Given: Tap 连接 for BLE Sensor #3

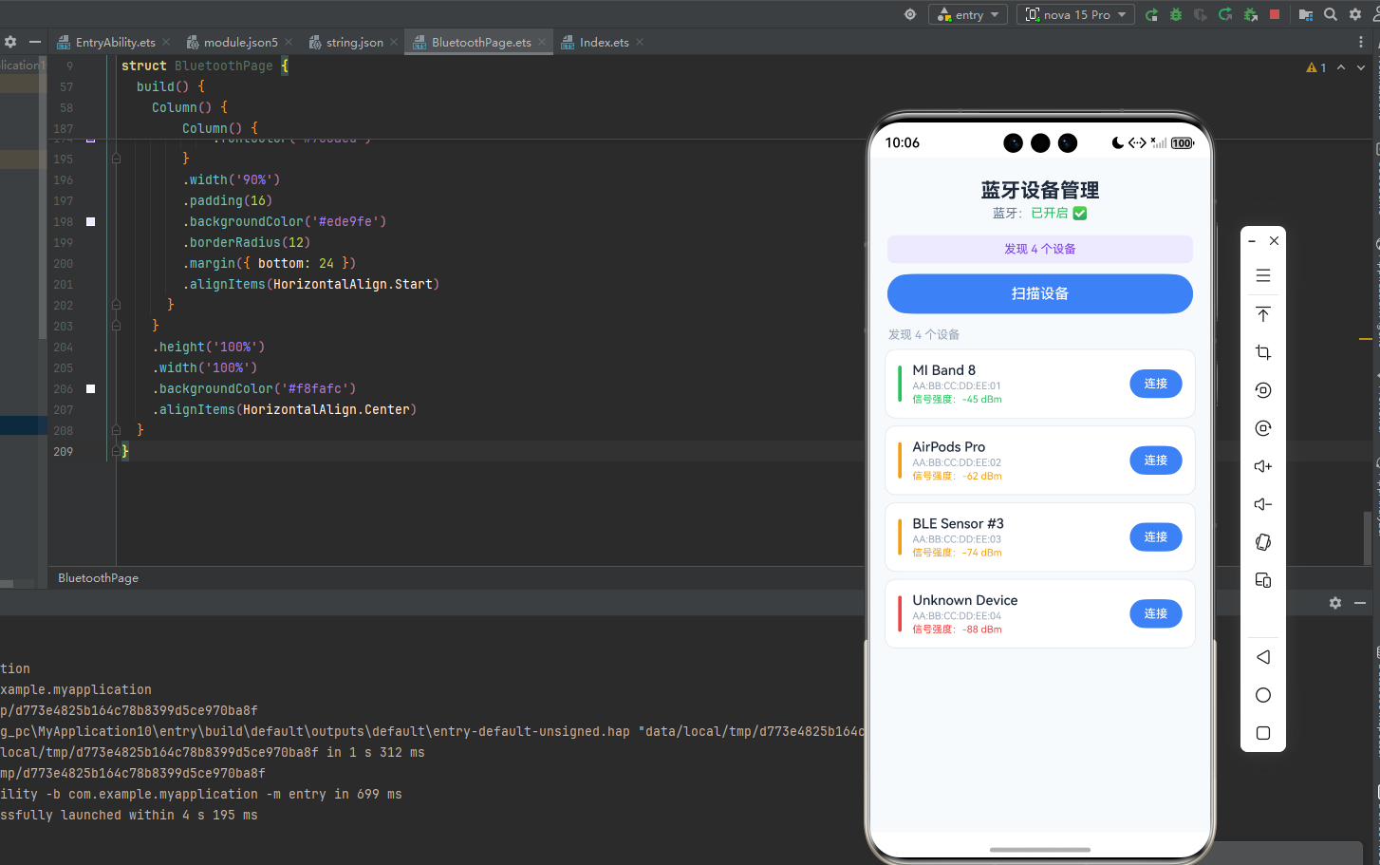Looking at the screenshot, I should 1155,537.
